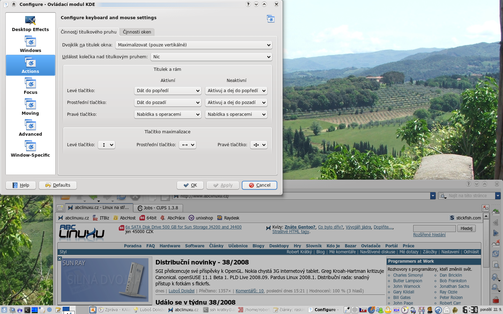The image size is (503, 314).
Task: Zoom in with the plus magnifier icon
Action: point(496,277)
